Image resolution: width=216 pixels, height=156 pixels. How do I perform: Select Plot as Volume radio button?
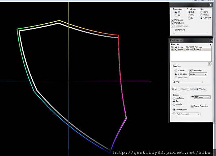pyautogui.click(x=198, y=89)
